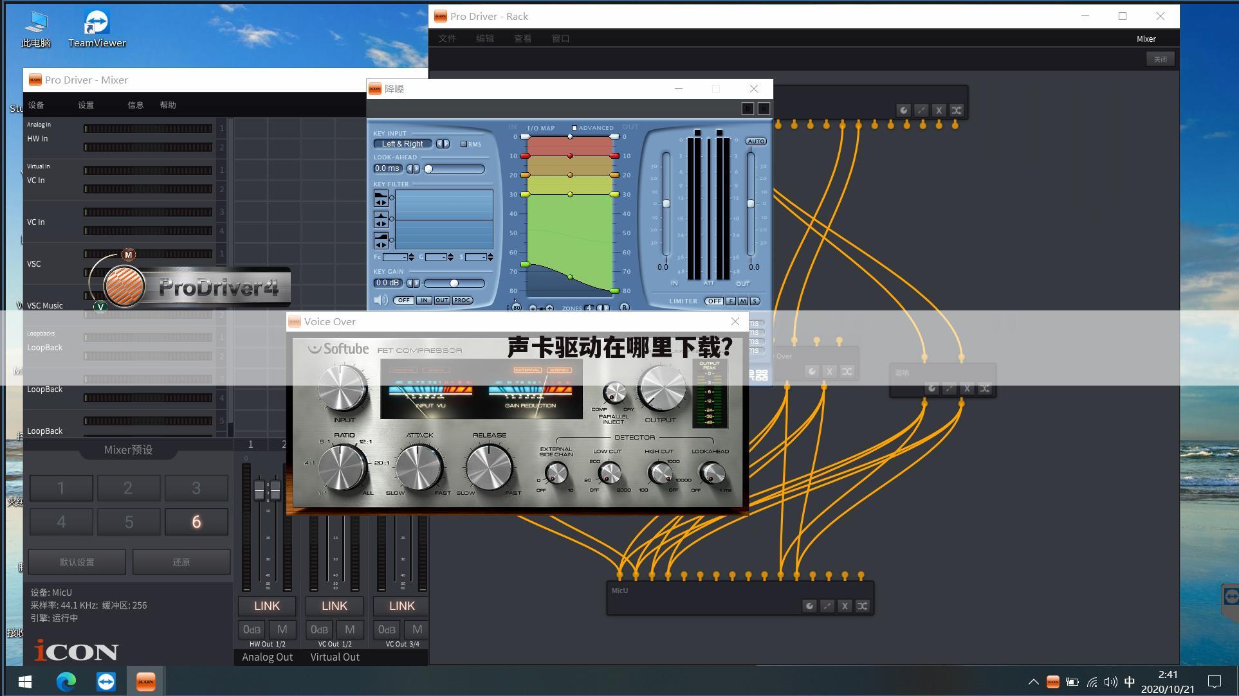This screenshot has height=696, width=1239.
Task: Click the shuffle icon on the 混响 reverb module
Action: (985, 388)
